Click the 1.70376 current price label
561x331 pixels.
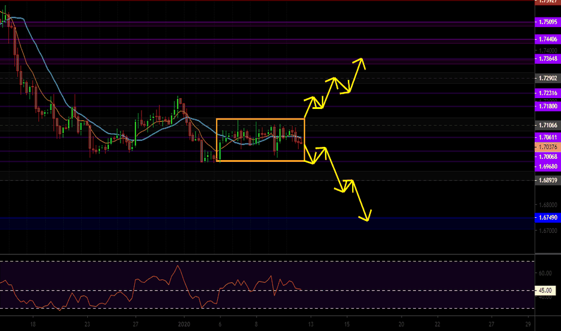coord(548,146)
